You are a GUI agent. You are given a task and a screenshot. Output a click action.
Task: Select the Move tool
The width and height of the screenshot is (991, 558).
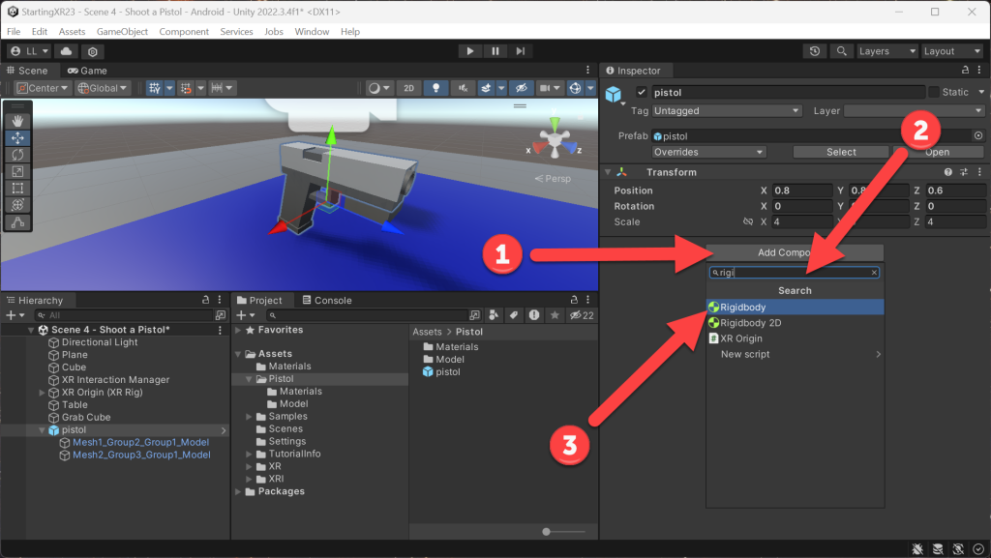17,137
